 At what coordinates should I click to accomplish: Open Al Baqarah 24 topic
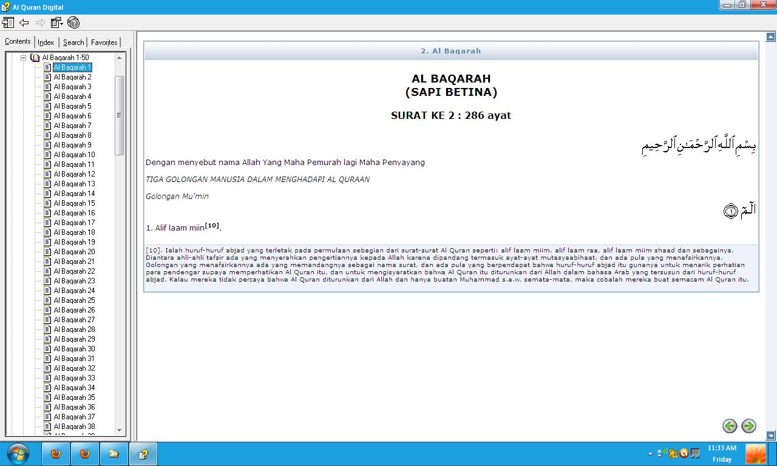point(74,291)
